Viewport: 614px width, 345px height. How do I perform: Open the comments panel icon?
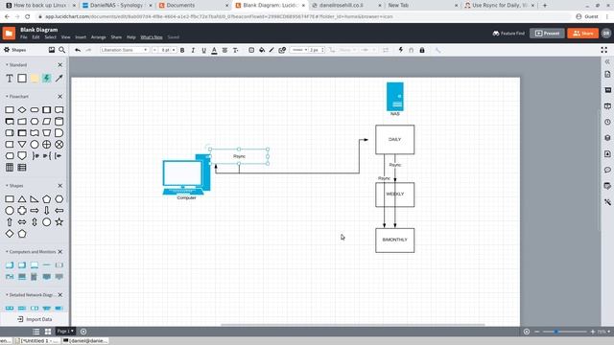pos(607,170)
